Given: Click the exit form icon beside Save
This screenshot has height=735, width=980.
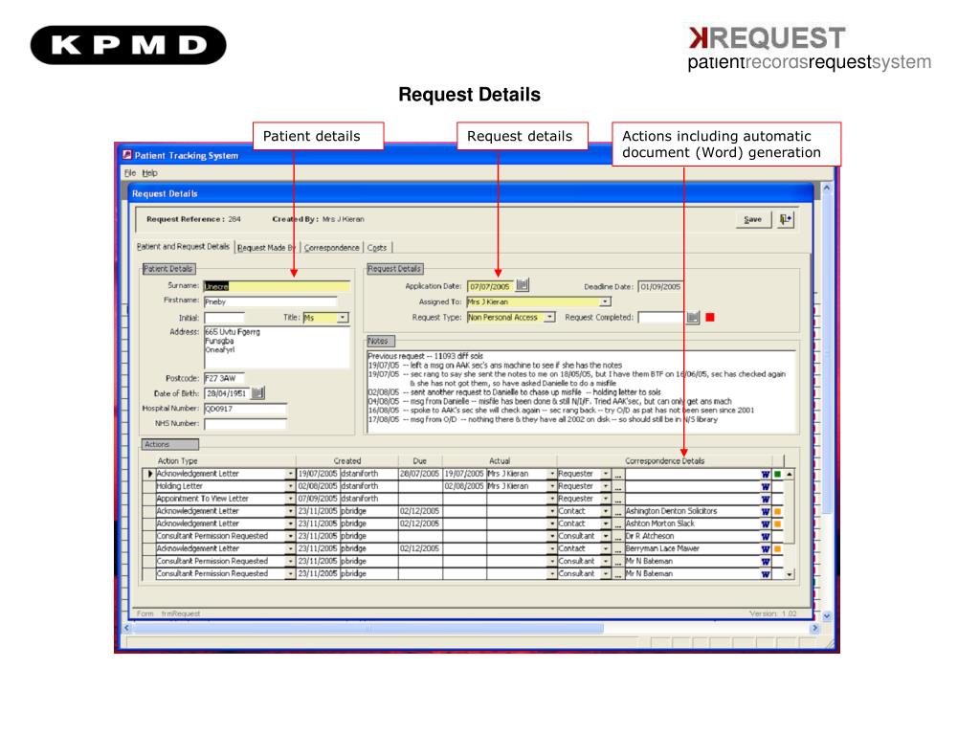Looking at the screenshot, I should (786, 219).
